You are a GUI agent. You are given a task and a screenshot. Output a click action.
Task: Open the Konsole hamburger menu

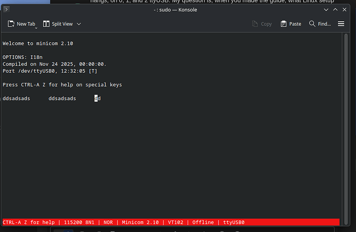point(341,24)
